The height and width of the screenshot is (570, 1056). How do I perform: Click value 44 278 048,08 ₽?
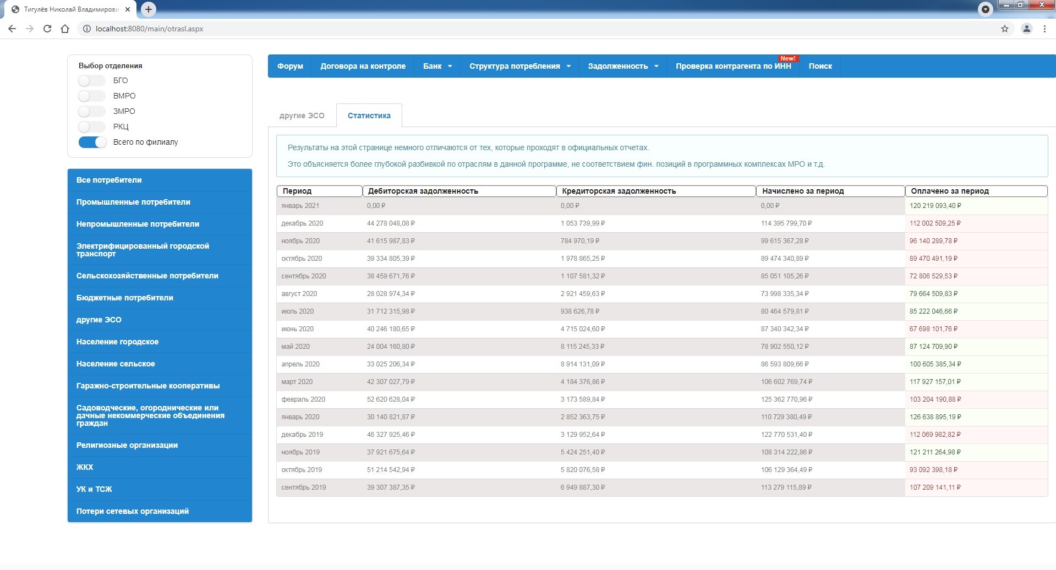pos(391,223)
